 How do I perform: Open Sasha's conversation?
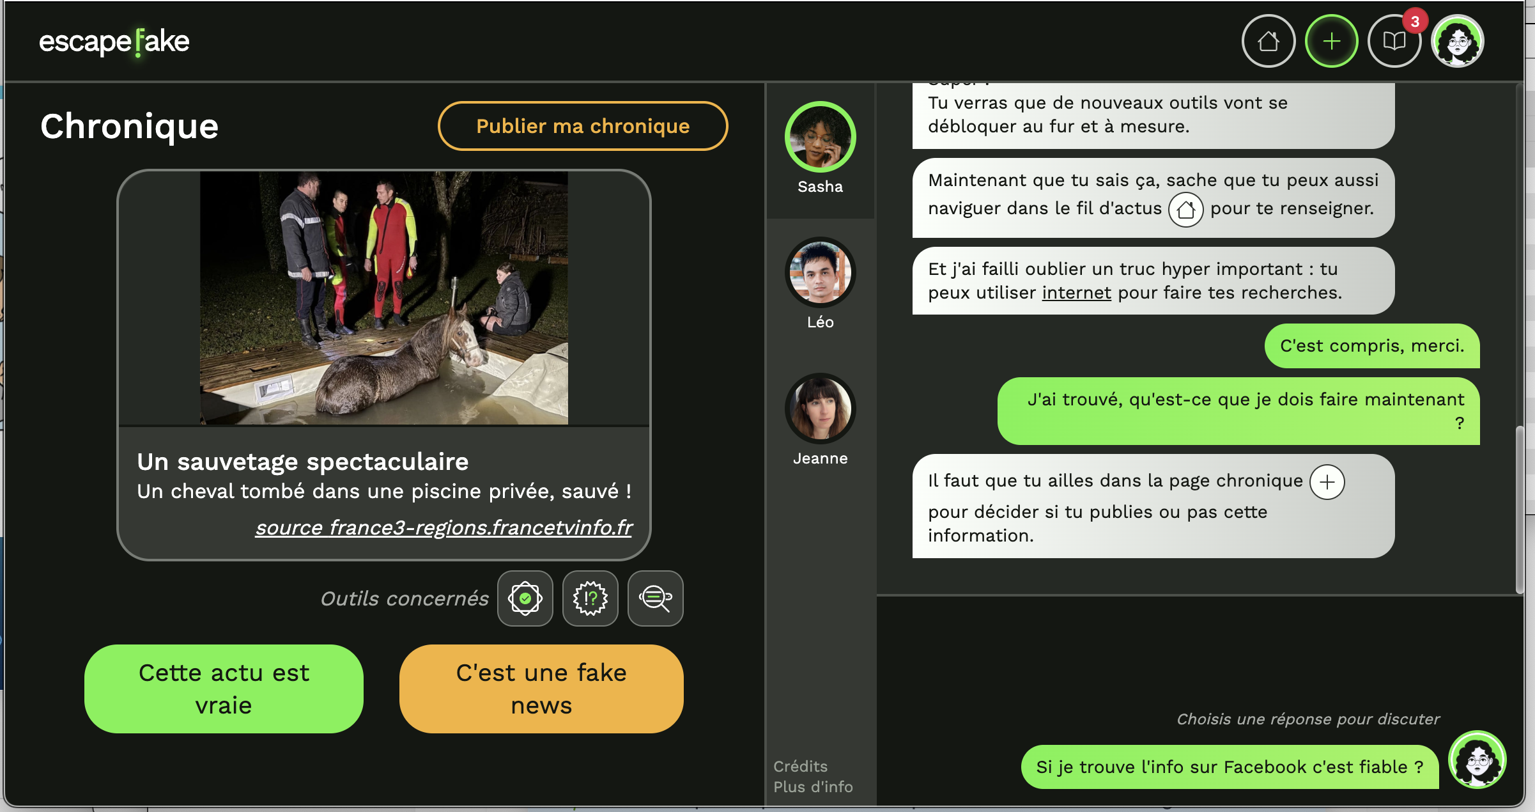coord(820,148)
